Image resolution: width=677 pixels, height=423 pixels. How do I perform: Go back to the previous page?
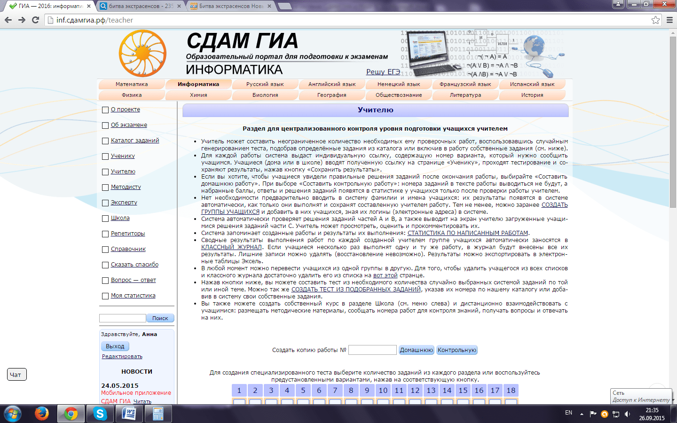[8, 20]
